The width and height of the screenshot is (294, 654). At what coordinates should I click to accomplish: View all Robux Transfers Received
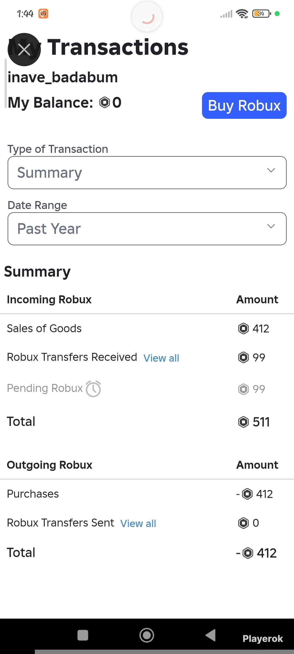click(161, 358)
